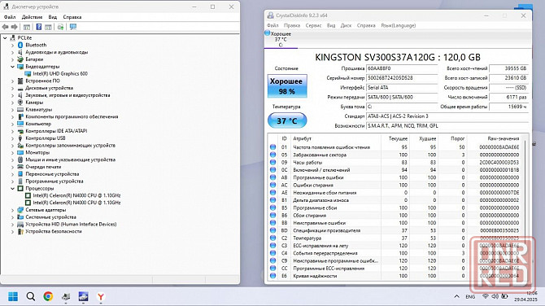
Task: Switch to CrystalDiskInfo taskbar icon
Action: click(x=83, y=296)
